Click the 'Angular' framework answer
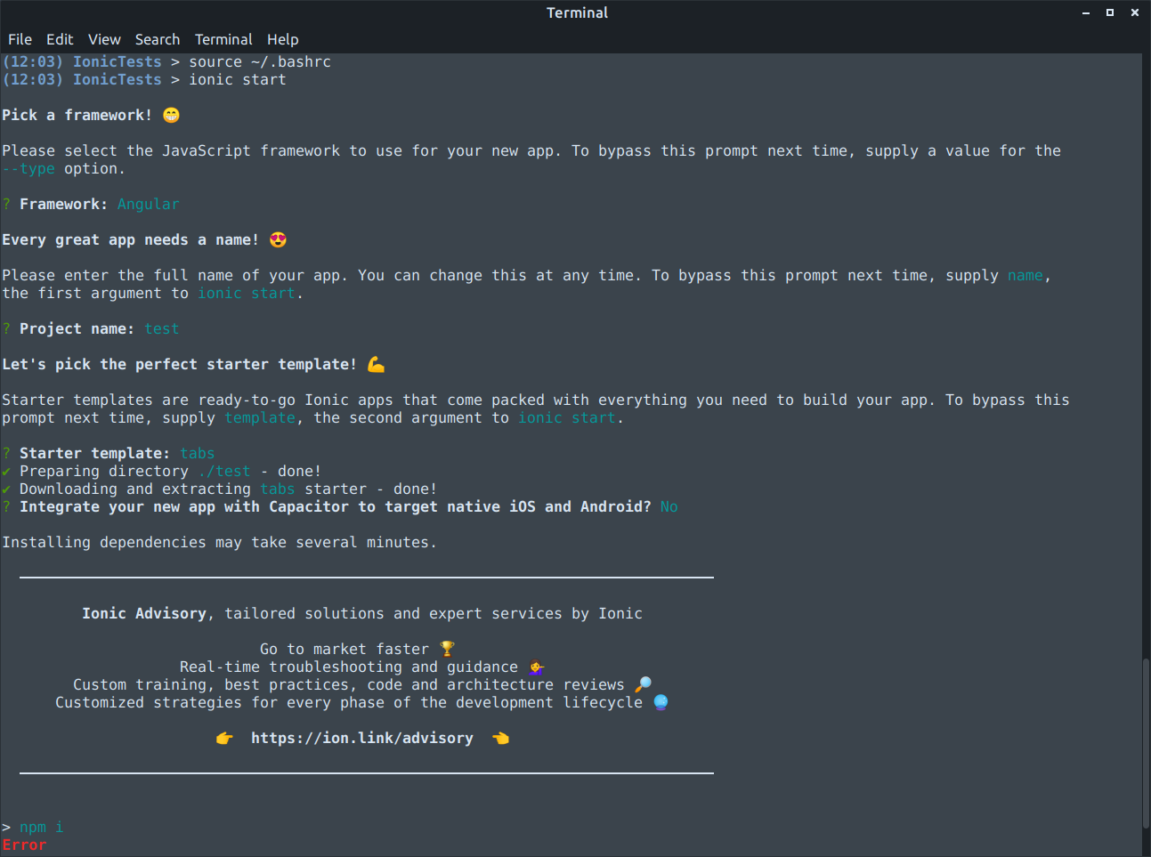The image size is (1151, 857). pos(149,204)
